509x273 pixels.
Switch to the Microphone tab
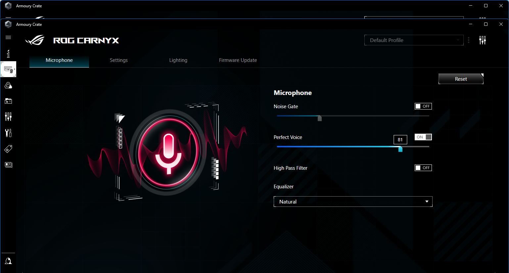click(x=59, y=60)
